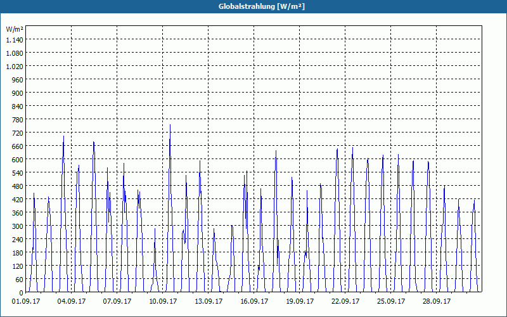Click the 07.09.17 date label
Screen dimensions: 507x317
pyautogui.click(x=117, y=302)
